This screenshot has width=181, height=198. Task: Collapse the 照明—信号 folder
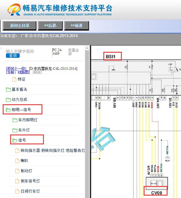(21, 110)
